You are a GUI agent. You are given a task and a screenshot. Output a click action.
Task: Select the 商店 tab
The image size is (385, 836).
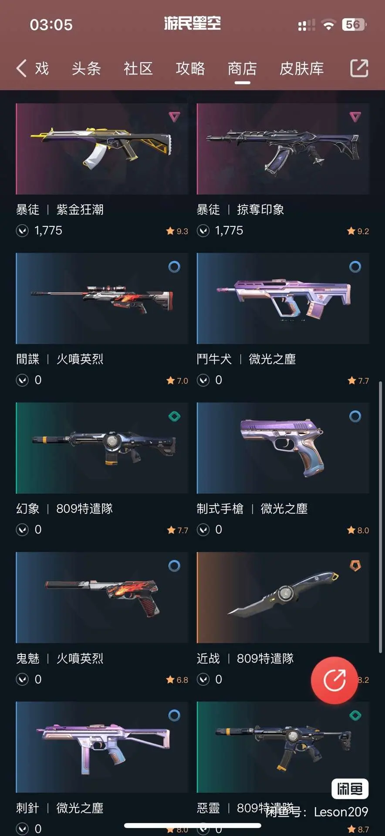click(x=242, y=68)
